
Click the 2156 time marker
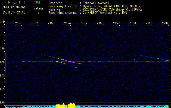coord(100,23)
